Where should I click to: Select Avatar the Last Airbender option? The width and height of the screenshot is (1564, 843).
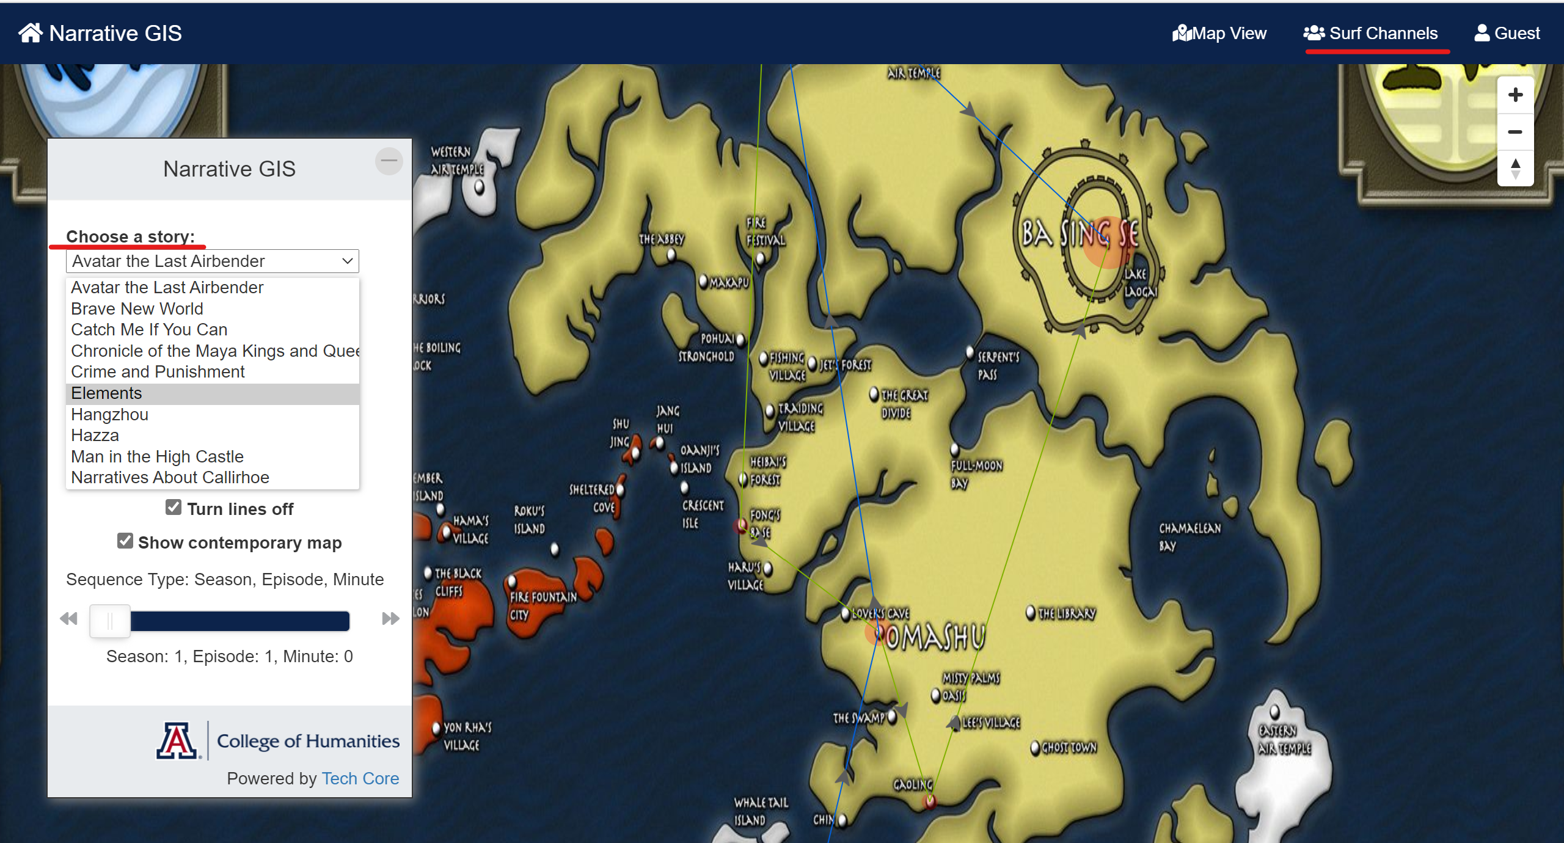point(212,288)
